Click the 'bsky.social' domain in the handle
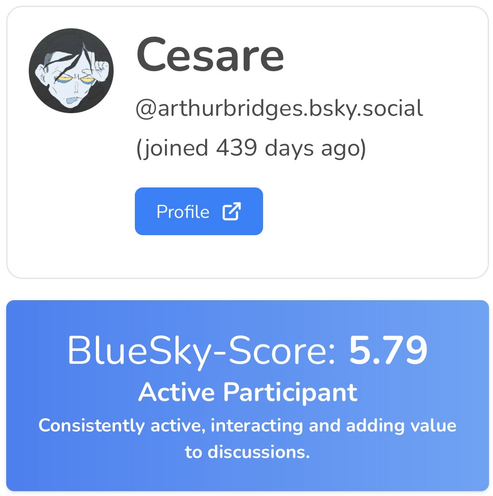Image resolution: width=493 pixels, height=496 pixels. (x=366, y=108)
